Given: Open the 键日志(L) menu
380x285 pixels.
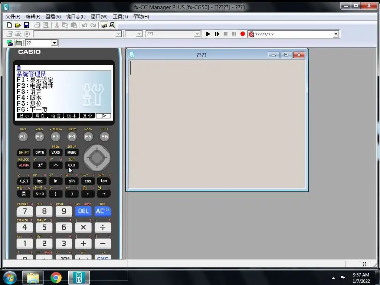Looking at the screenshot, I should pyautogui.click(x=76, y=16).
